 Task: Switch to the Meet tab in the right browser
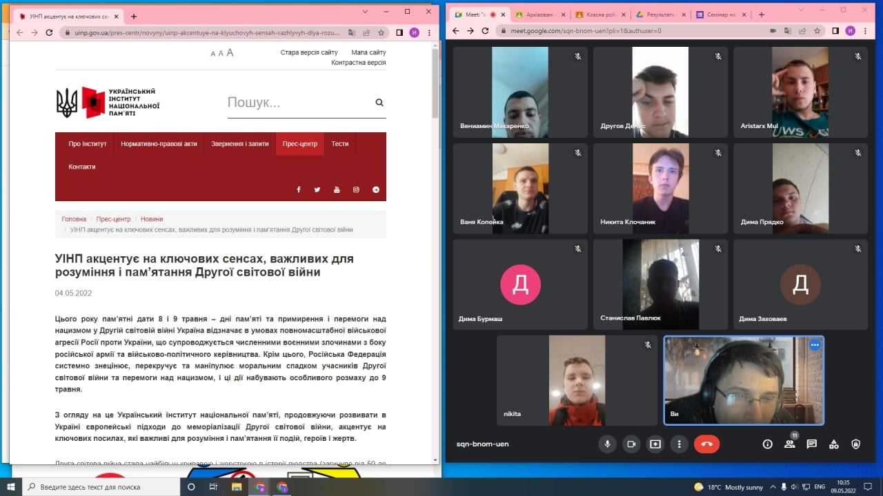[478, 14]
